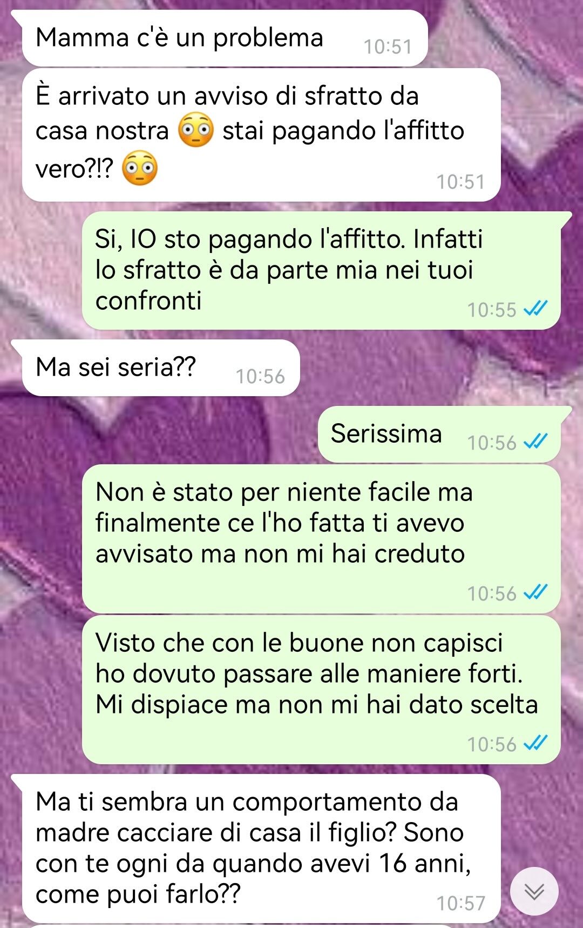
Task: Tap the flushed emoji after 'casa nostra'
Action: [196, 130]
